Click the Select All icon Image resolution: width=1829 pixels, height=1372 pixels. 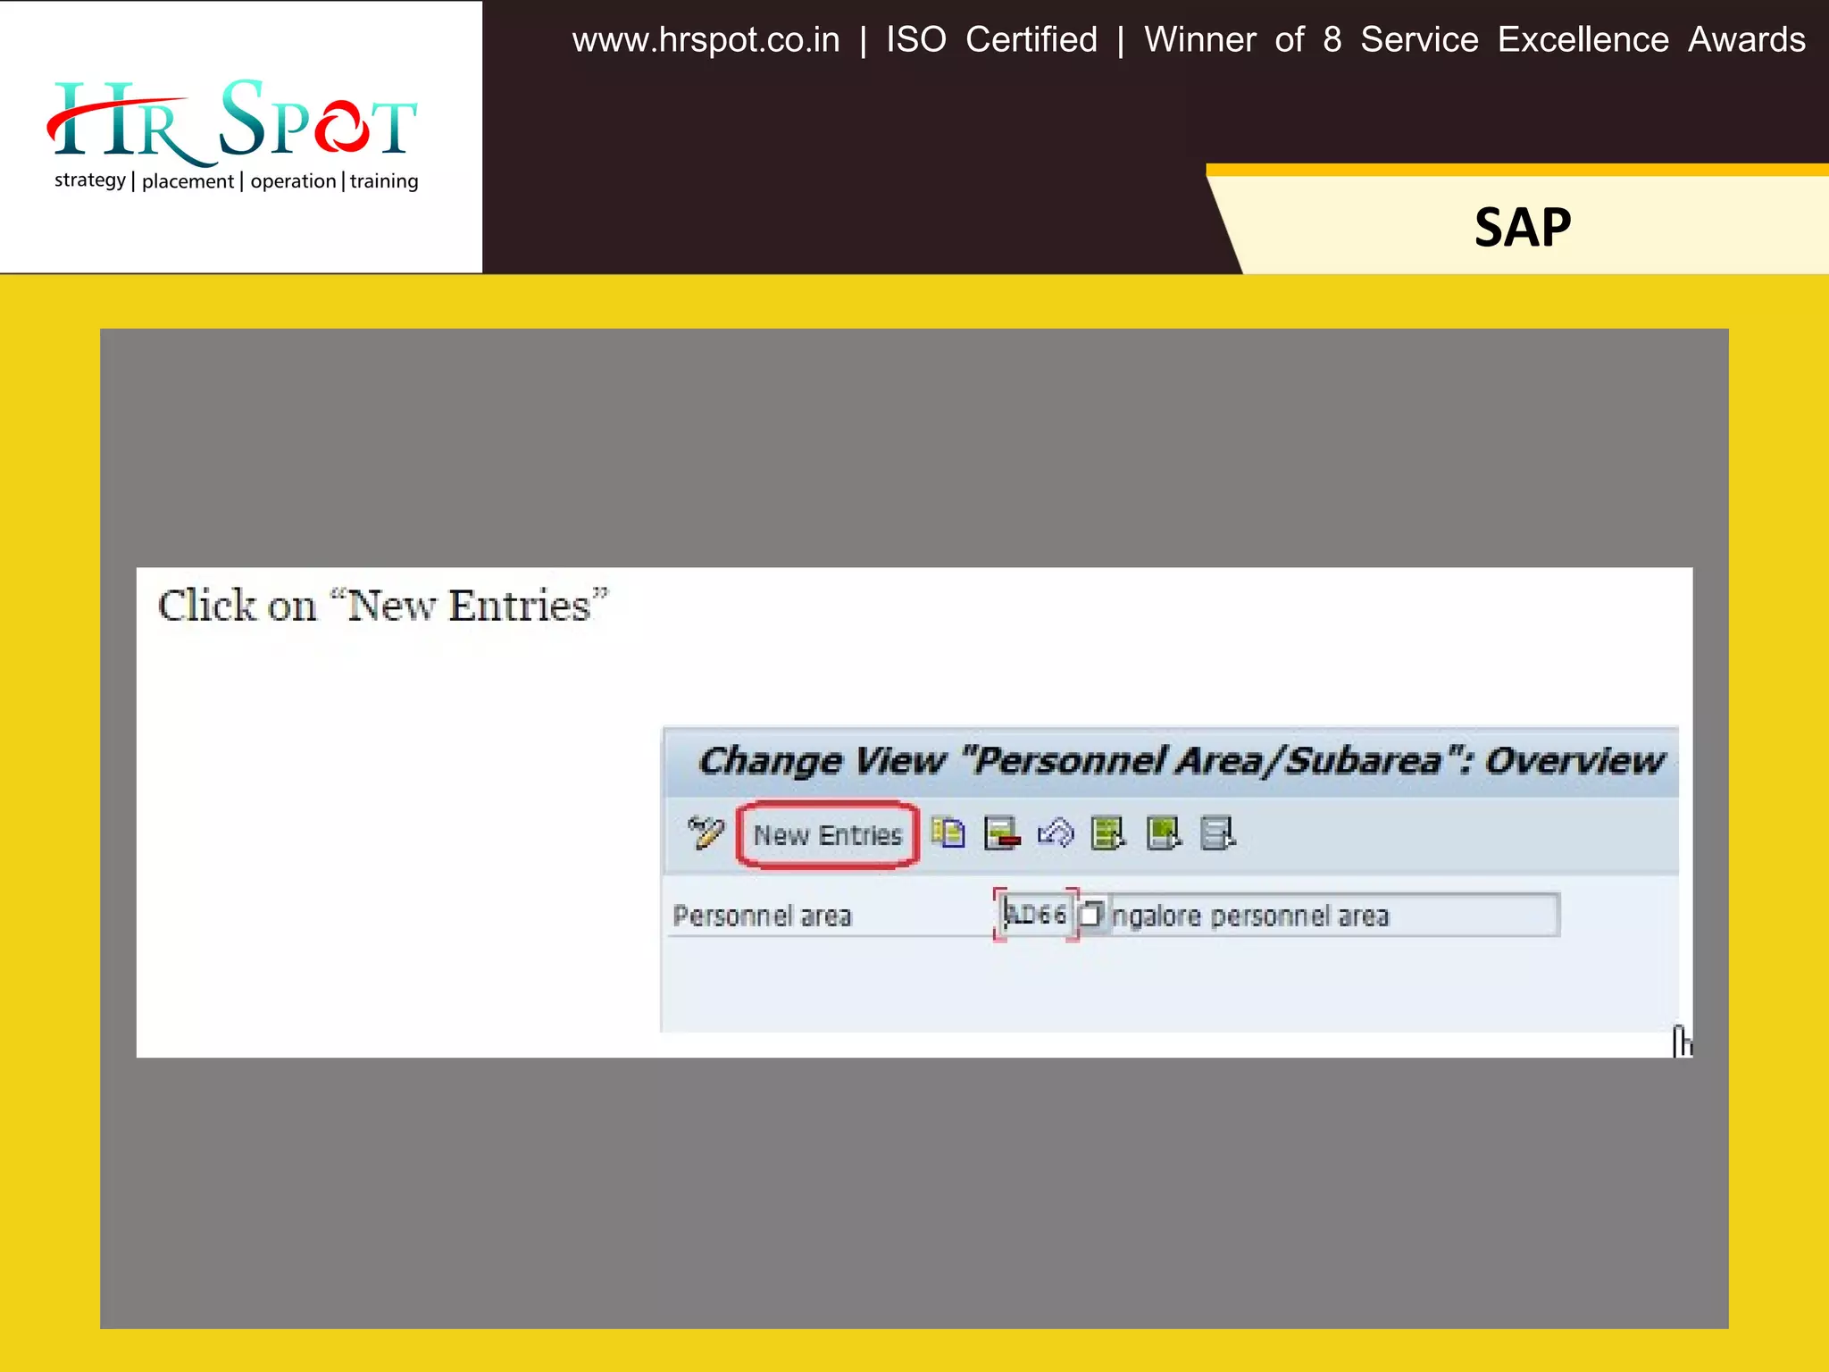pyautogui.click(x=1108, y=833)
